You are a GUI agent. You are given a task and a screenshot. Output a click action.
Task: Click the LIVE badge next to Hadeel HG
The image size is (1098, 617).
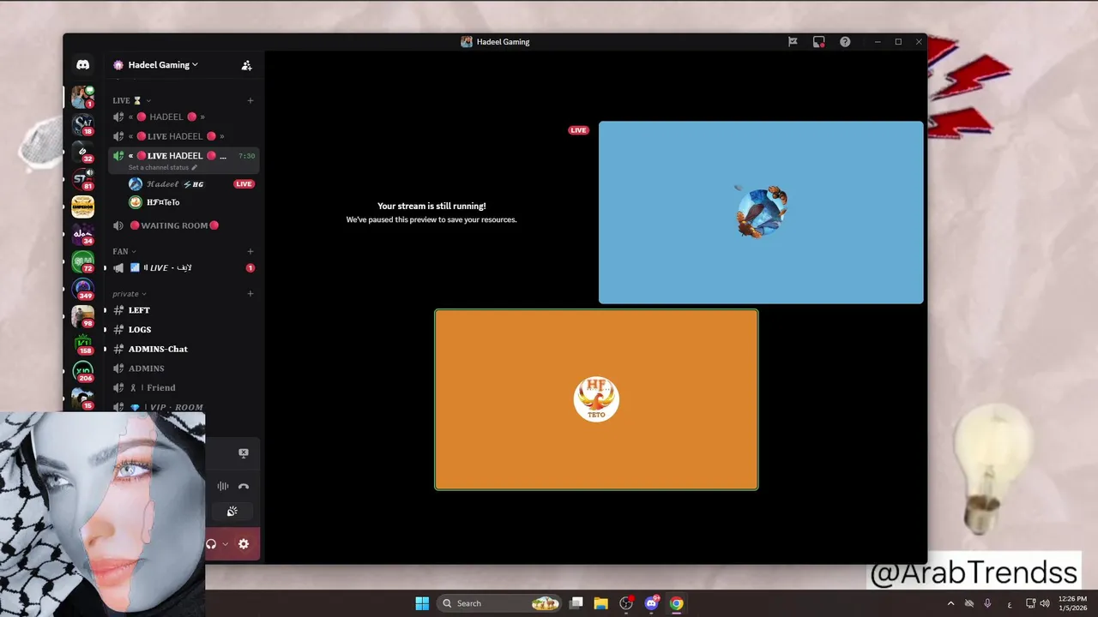coord(244,183)
